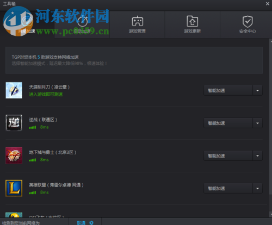The height and width of the screenshot is (225, 272).
Task: Click the 地下城与勇士 game icon
Action: click(14, 155)
